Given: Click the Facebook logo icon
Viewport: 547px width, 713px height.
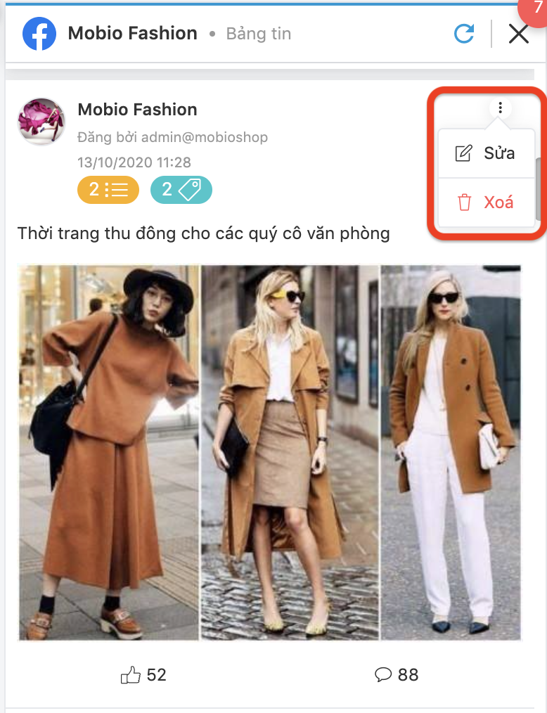Looking at the screenshot, I should pos(39,34).
